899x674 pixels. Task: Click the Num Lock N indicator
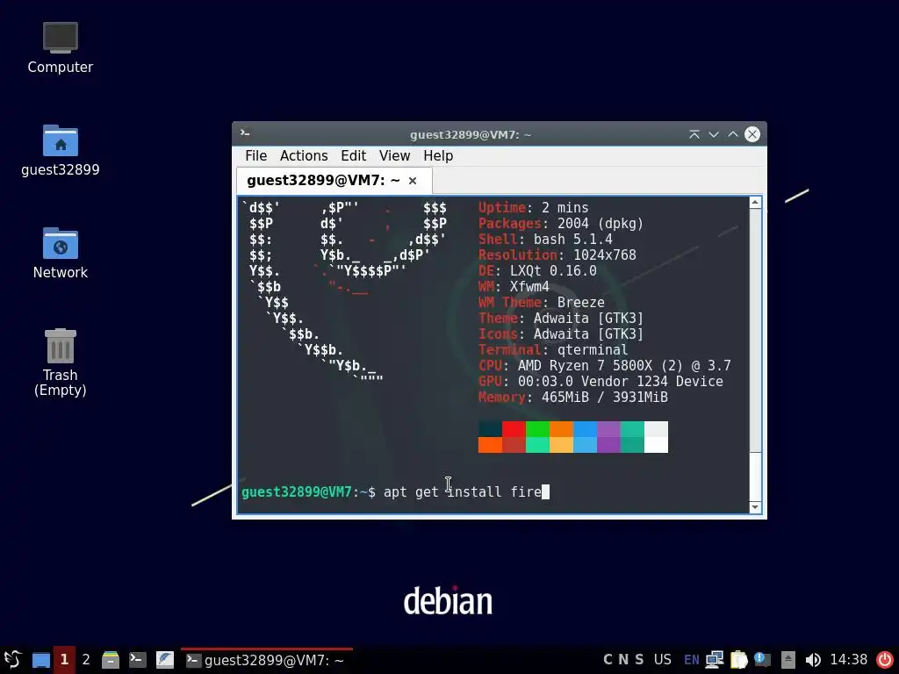point(623,660)
